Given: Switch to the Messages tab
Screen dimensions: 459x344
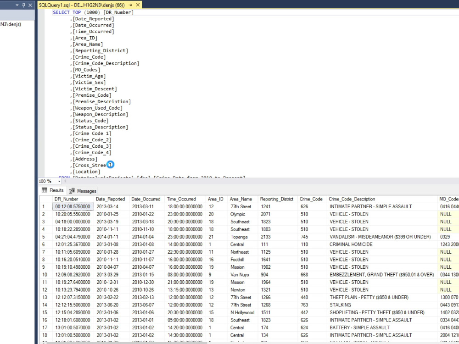Looking at the screenshot, I should tap(83, 191).
